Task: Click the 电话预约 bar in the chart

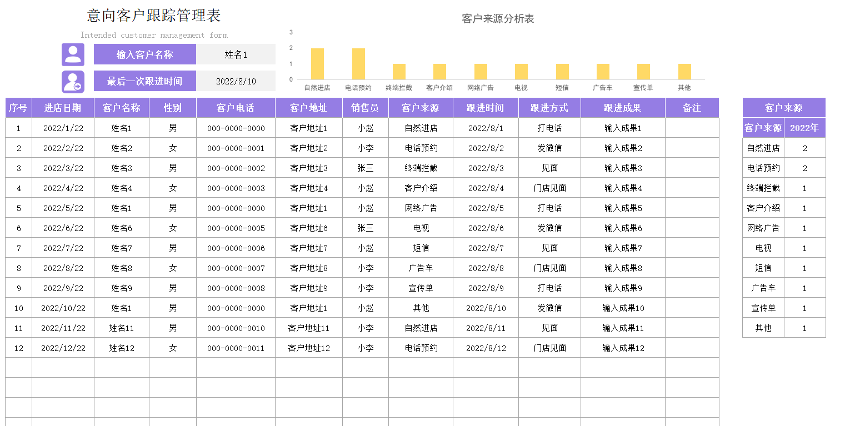Action: point(358,64)
